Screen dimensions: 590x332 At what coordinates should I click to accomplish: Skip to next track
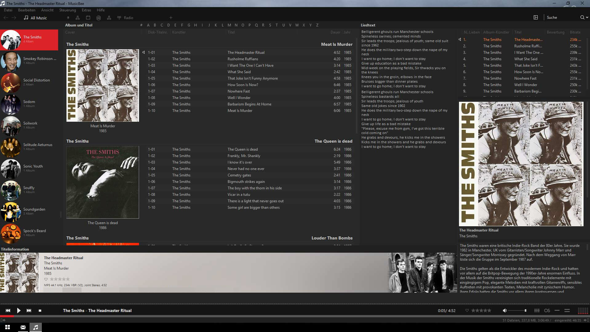29,310
